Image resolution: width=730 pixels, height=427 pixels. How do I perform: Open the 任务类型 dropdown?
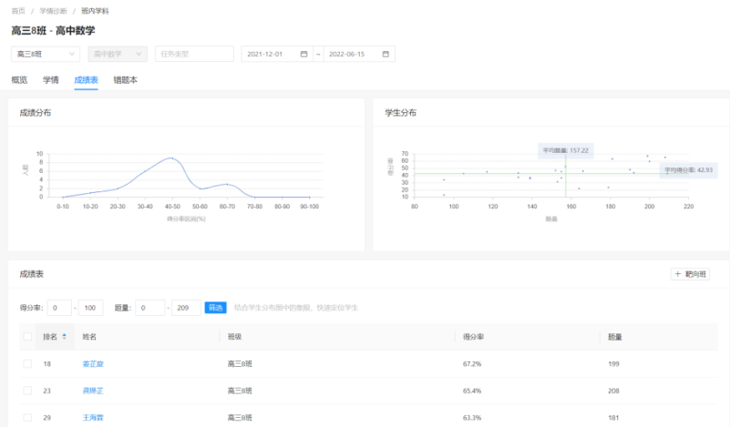pyautogui.click(x=194, y=54)
